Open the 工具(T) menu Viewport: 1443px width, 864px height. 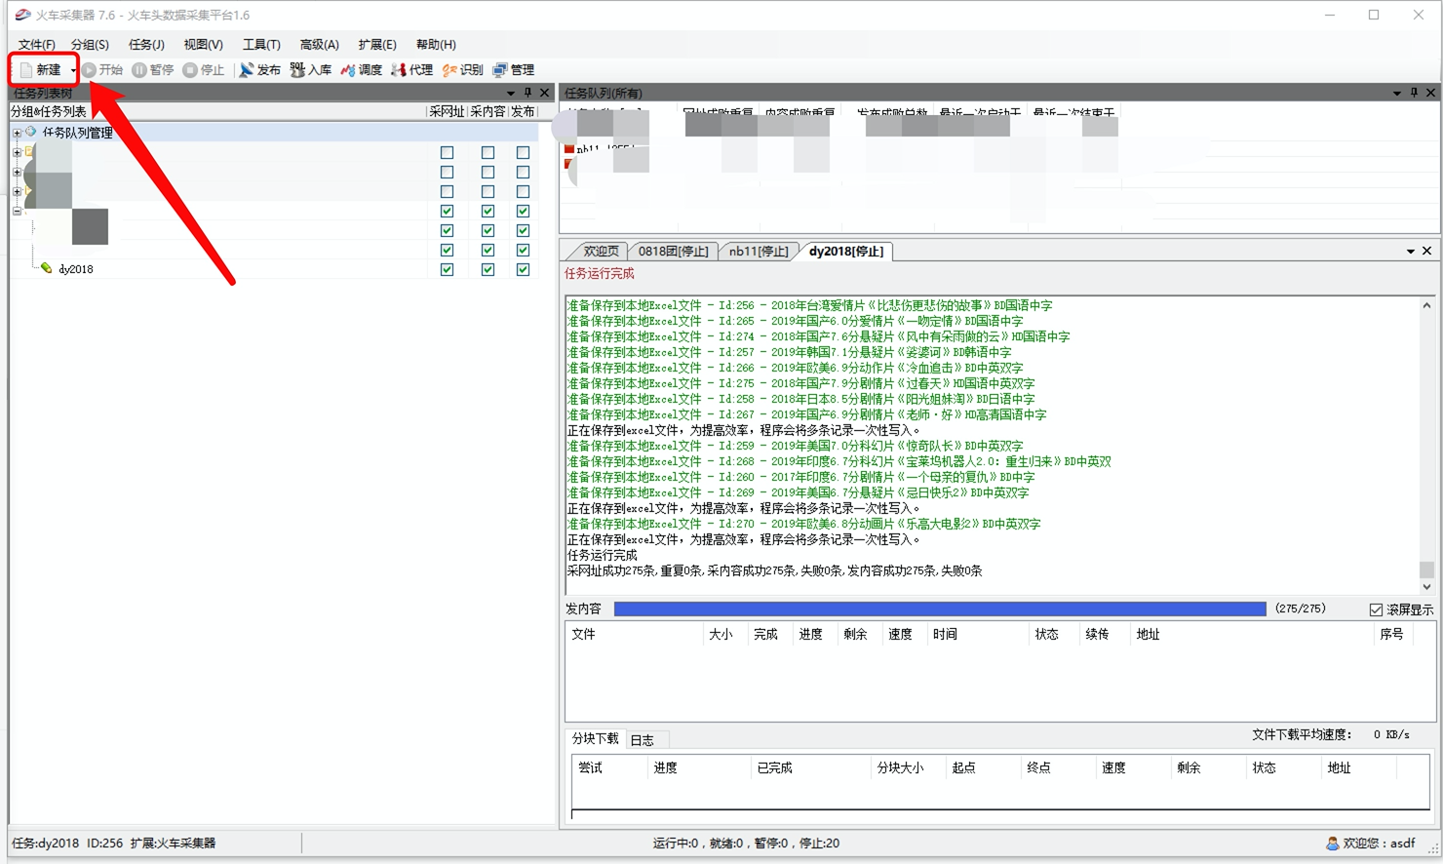click(261, 44)
